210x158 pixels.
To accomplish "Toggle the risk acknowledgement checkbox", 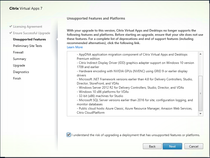I will pos(69,135).
